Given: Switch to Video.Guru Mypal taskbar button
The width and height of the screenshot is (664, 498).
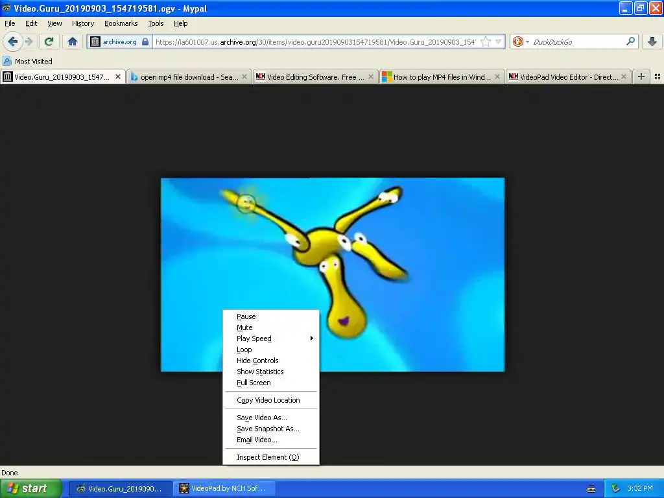Looking at the screenshot, I should coord(120,488).
